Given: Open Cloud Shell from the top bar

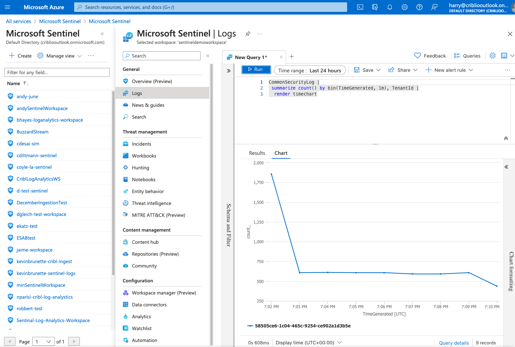Looking at the screenshot, I should (x=360, y=7).
